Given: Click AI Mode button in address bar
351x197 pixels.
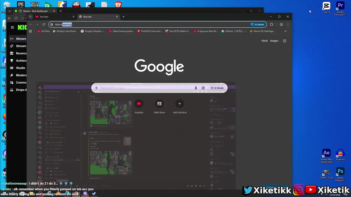Looking at the screenshot, I should point(257,24).
